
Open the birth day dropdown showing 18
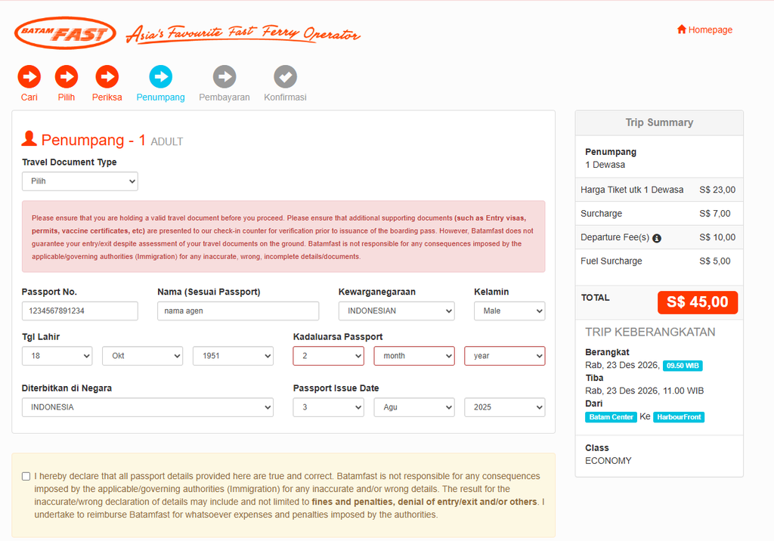pos(57,356)
